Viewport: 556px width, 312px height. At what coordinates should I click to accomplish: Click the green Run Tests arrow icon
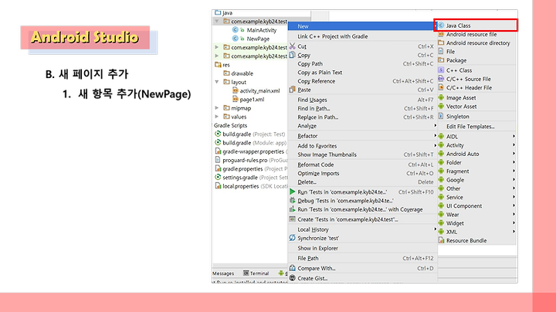pyautogui.click(x=292, y=192)
